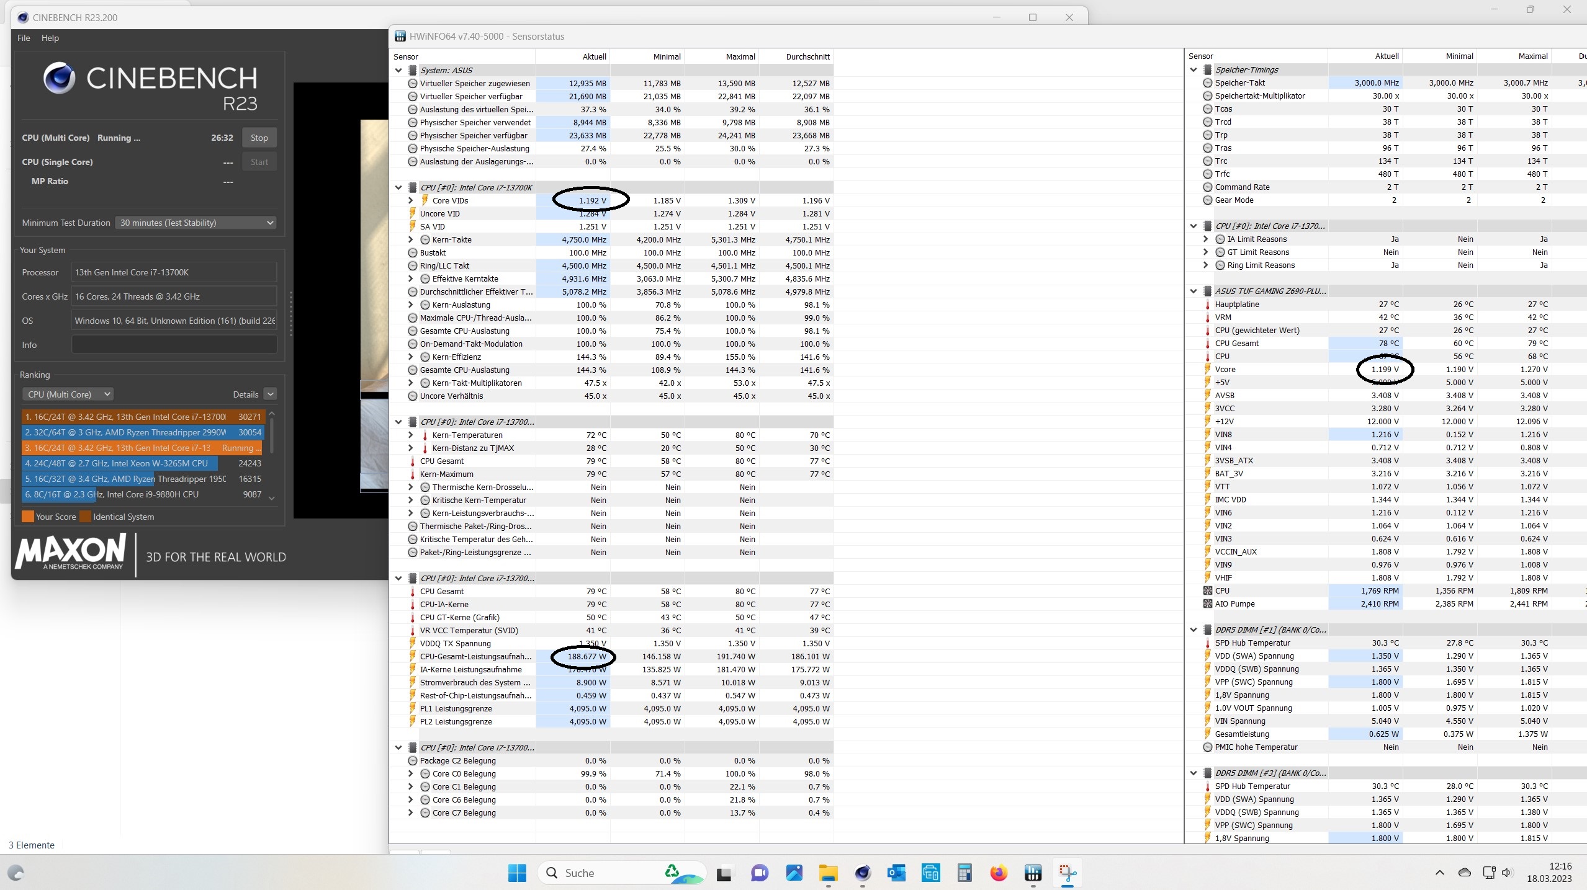Open File Explorer from the taskbar
Image resolution: width=1587 pixels, height=890 pixels.
tap(828, 873)
